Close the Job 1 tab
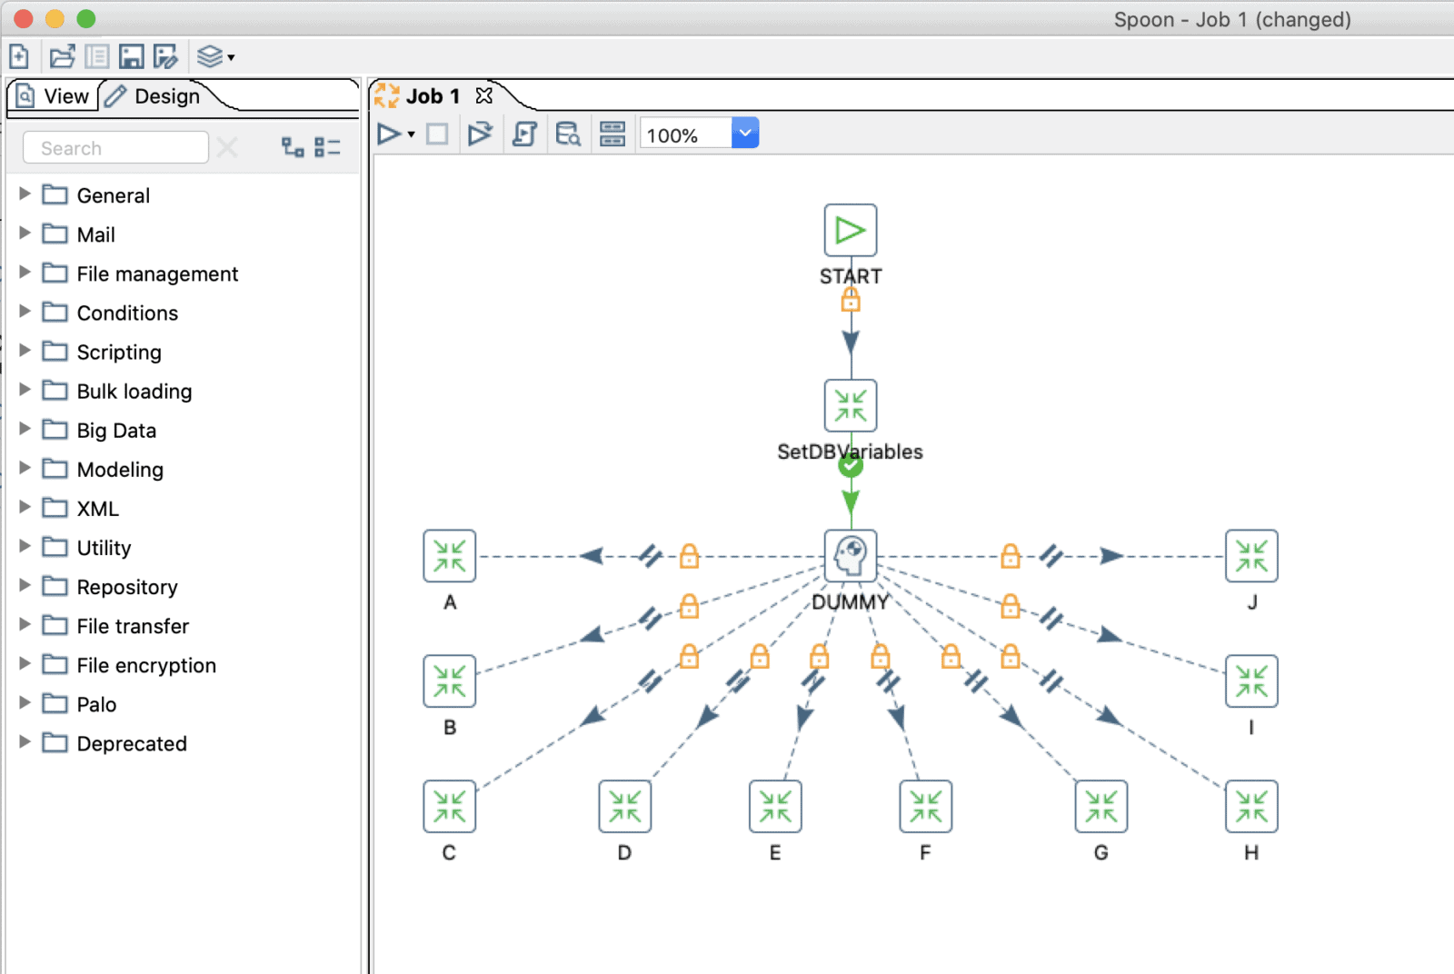The height and width of the screenshot is (974, 1454). [484, 95]
